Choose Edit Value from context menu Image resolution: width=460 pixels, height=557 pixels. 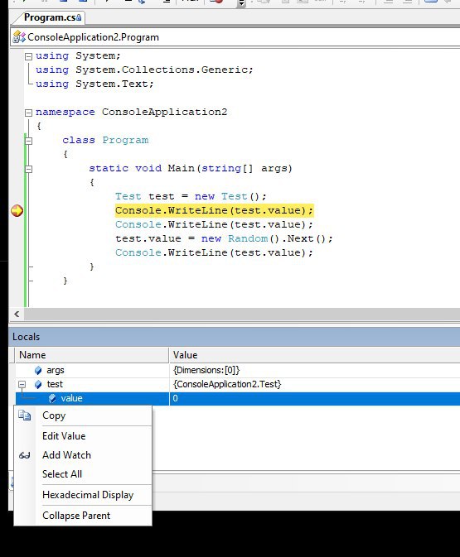coord(64,436)
